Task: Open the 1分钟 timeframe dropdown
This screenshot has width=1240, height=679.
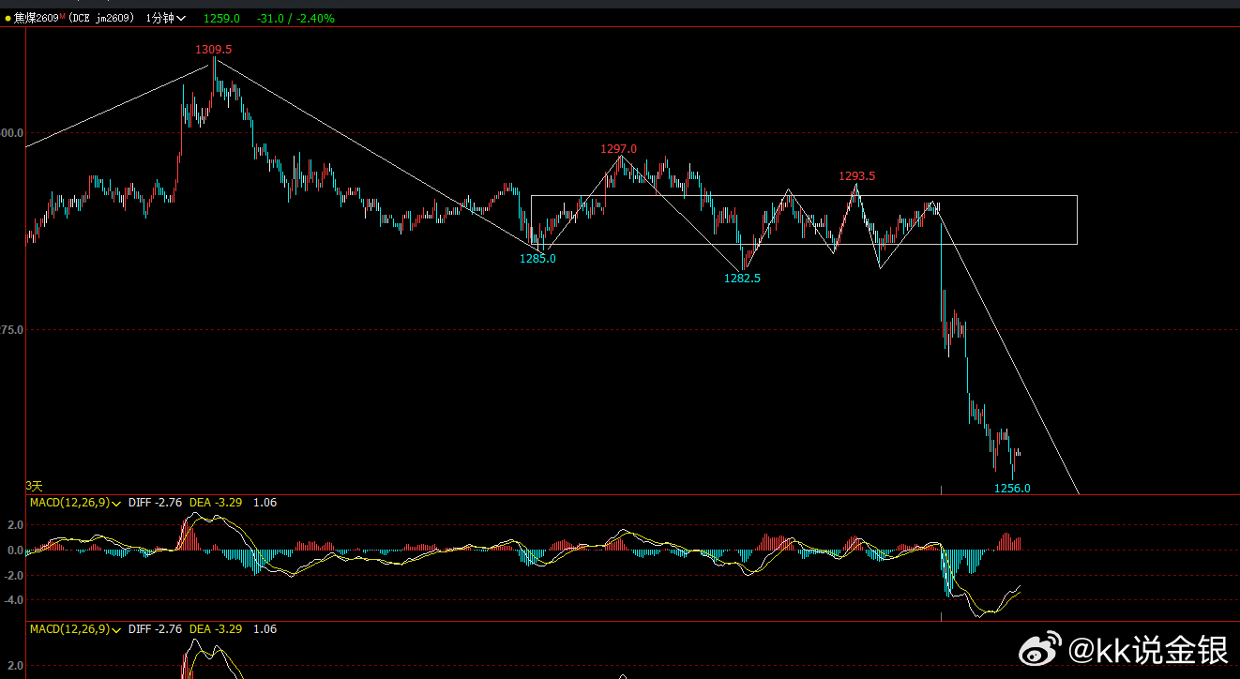Action: click(x=166, y=18)
